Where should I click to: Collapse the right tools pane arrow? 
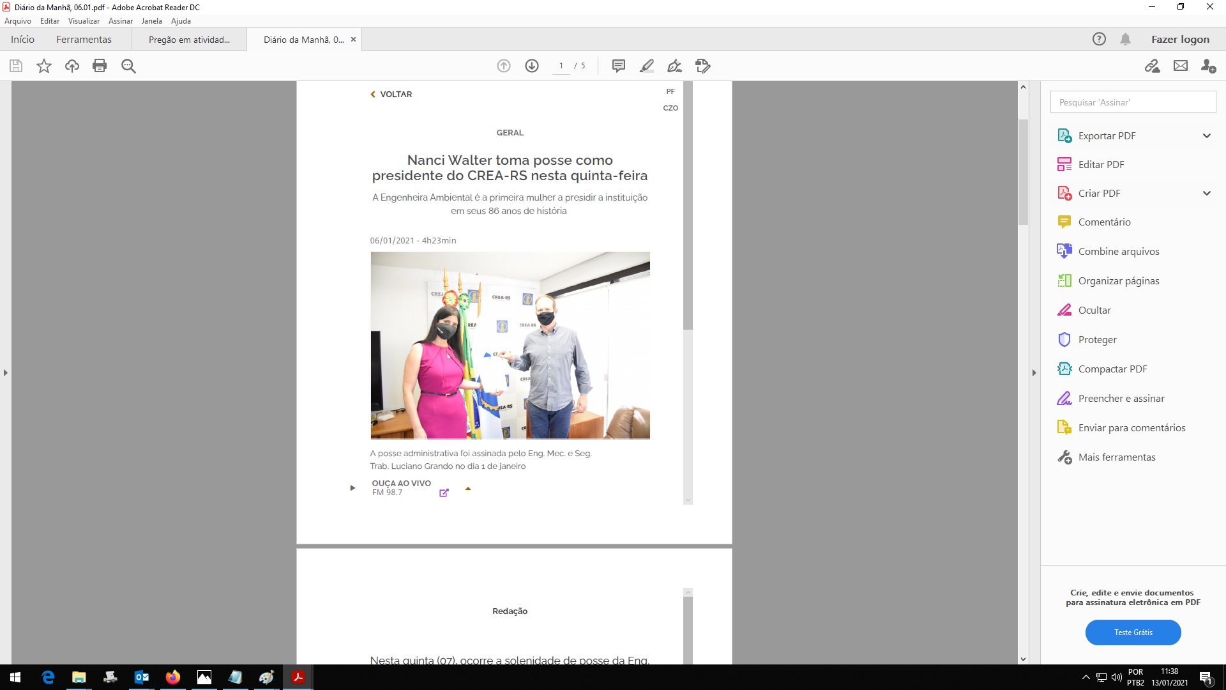click(x=1034, y=372)
